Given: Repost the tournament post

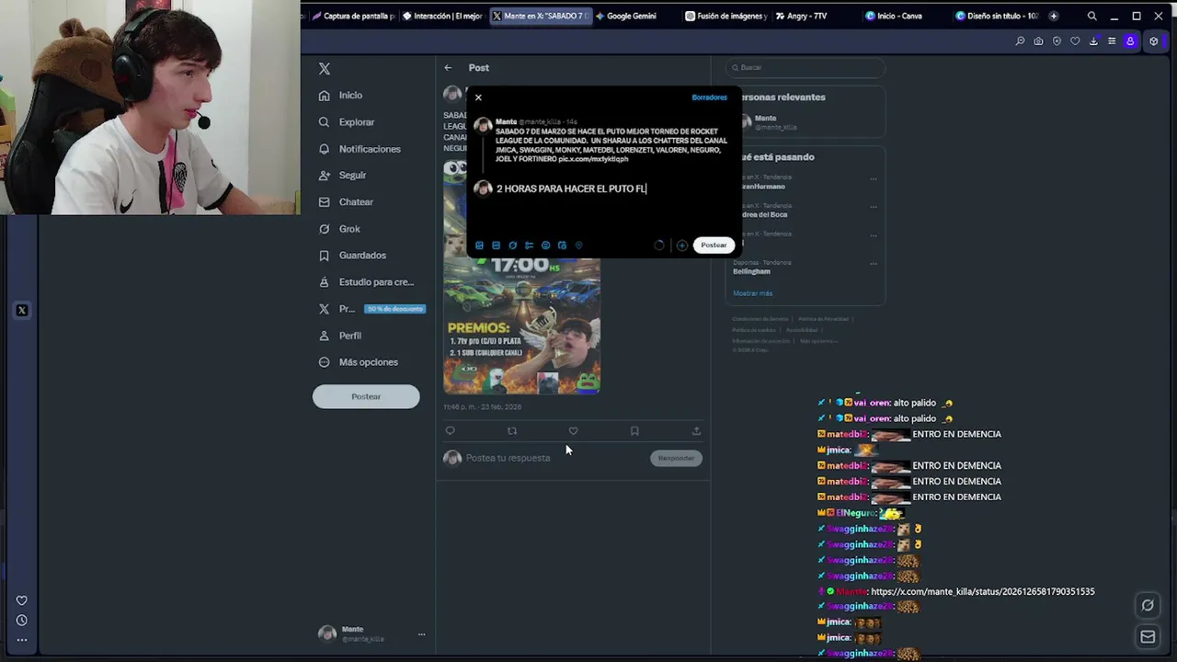Looking at the screenshot, I should coord(512,431).
